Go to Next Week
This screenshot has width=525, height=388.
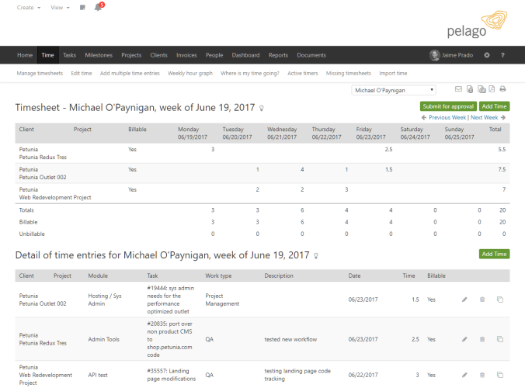click(484, 117)
